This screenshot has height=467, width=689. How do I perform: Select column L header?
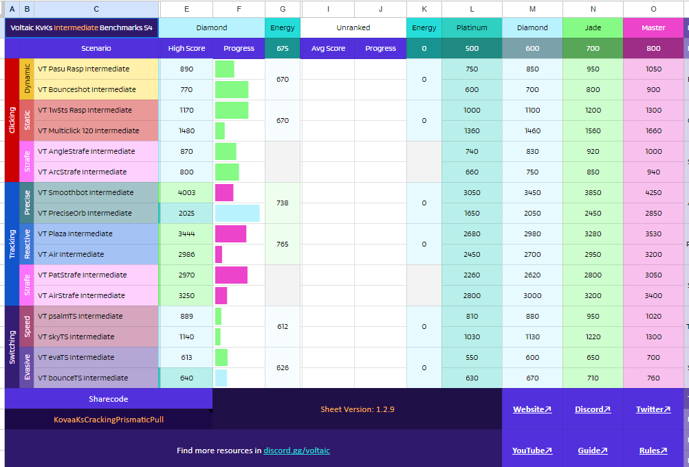472,9
